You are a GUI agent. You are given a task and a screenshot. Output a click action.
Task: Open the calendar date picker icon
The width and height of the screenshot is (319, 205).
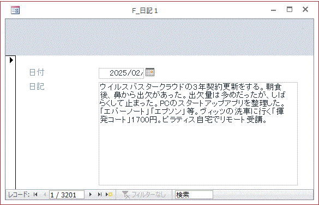click(x=150, y=72)
